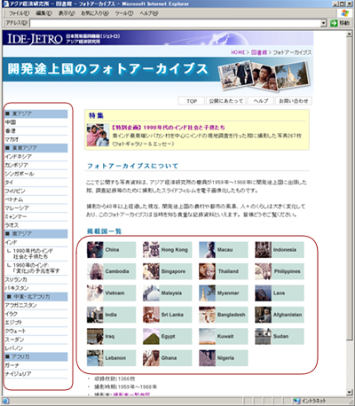This screenshot has width=355, height=406.
Task: Open the Sri Lanka country tile
Action: pos(167,315)
